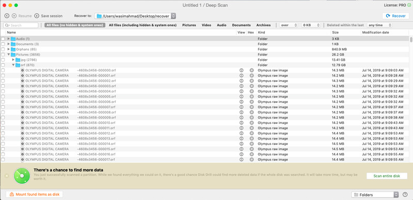This screenshot has width=413, height=200.
Task: Select All files (no hidden & system ones) filter
Action: click(x=75, y=25)
